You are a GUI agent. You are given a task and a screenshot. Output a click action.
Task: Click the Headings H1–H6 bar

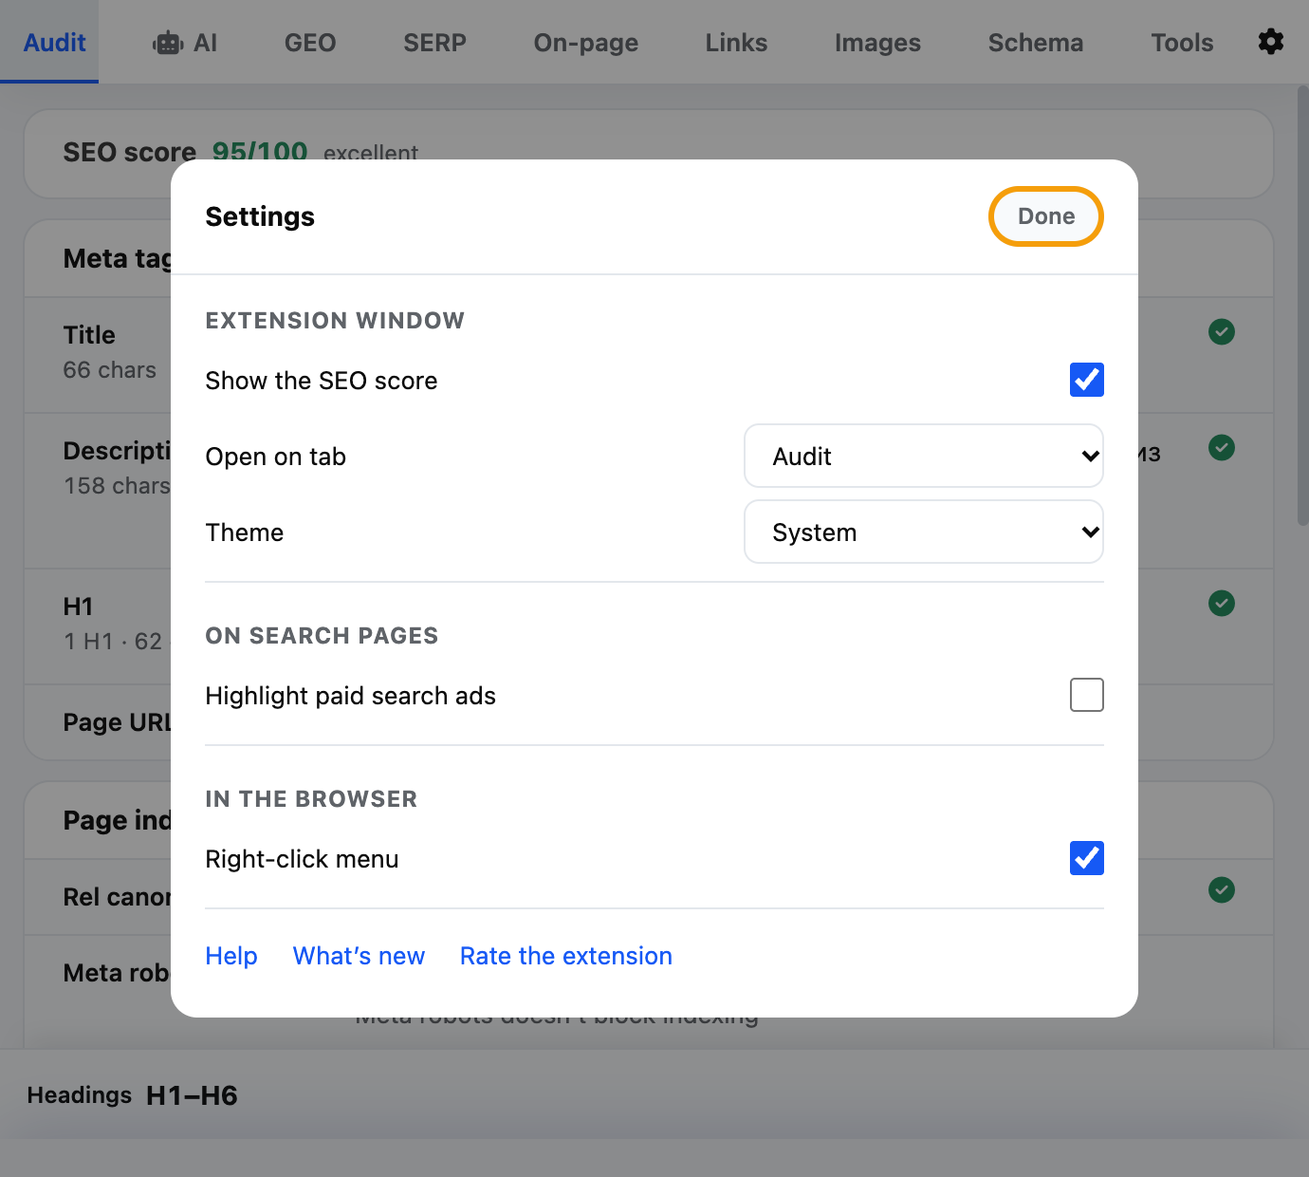pyautogui.click(x=654, y=1094)
